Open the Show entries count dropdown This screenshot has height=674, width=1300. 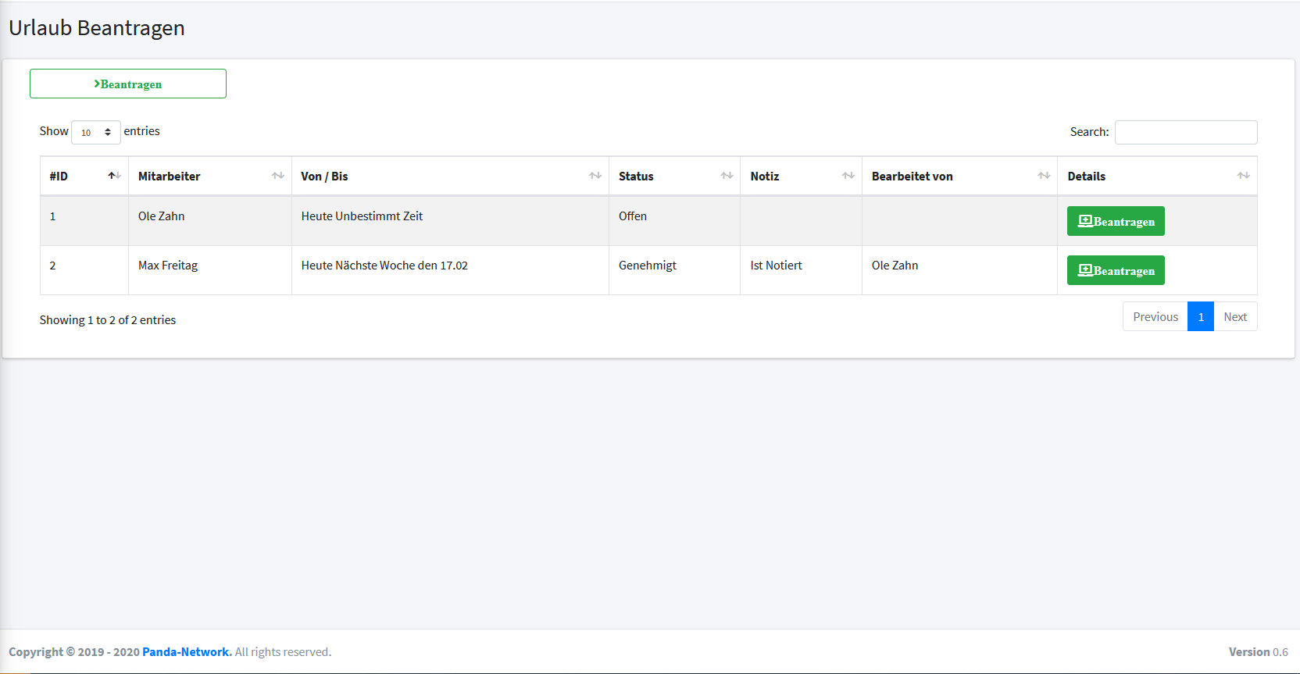96,132
